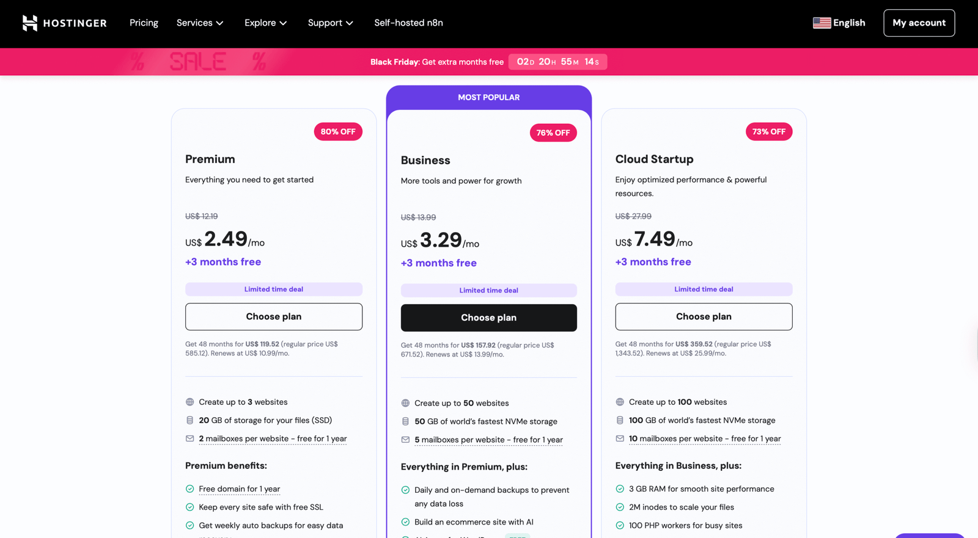Image resolution: width=978 pixels, height=538 pixels.
Task: Open My account
Action: 919,23
